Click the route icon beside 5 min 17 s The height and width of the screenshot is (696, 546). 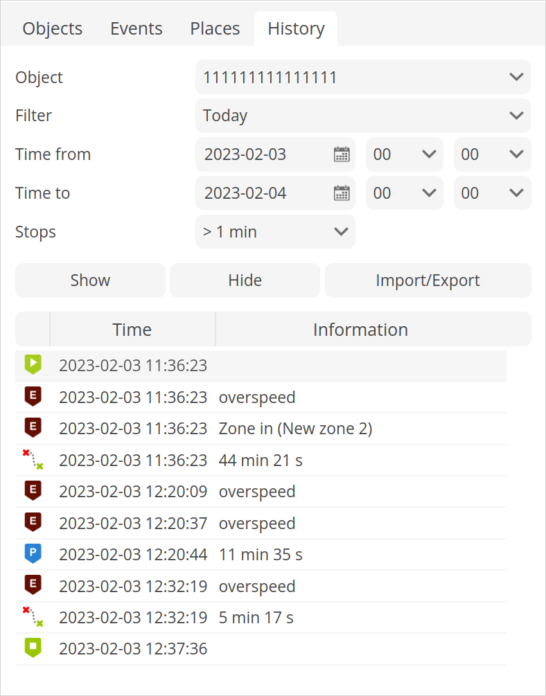[33, 617]
